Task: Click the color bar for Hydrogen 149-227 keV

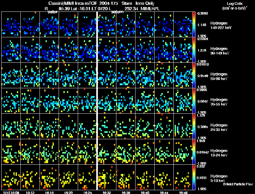Action: (194, 25)
